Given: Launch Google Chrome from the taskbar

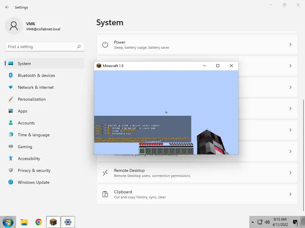Looking at the screenshot, I should tap(38, 222).
